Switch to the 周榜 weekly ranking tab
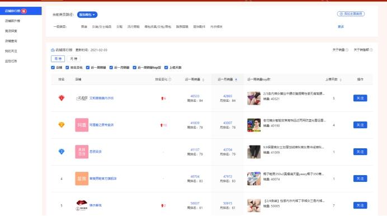The width and height of the screenshot is (387, 216). tap(58, 59)
